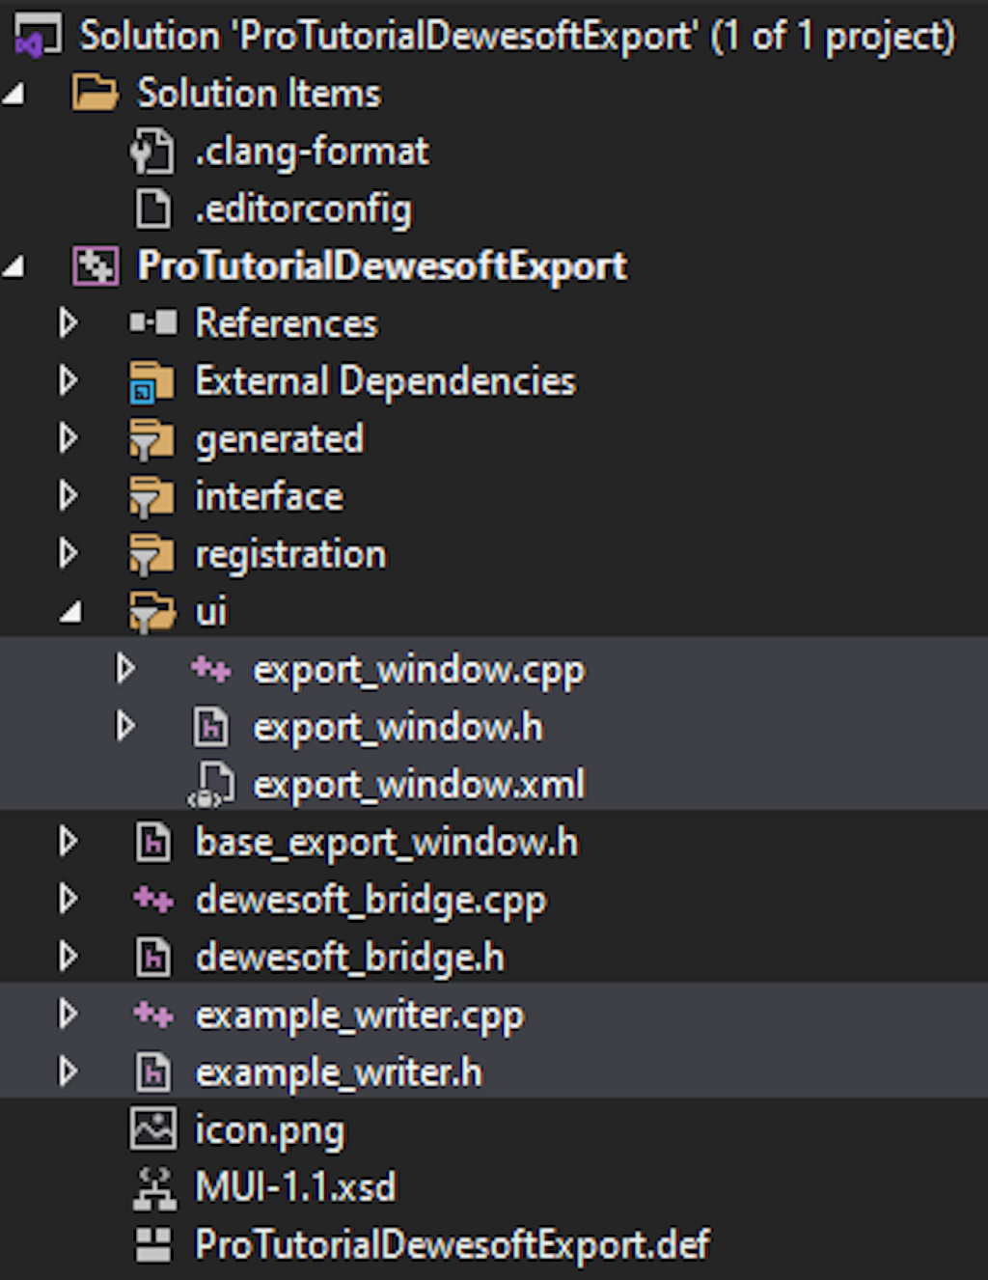988x1280 pixels.
Task: Click the generated filter folder icon
Action: (x=152, y=439)
